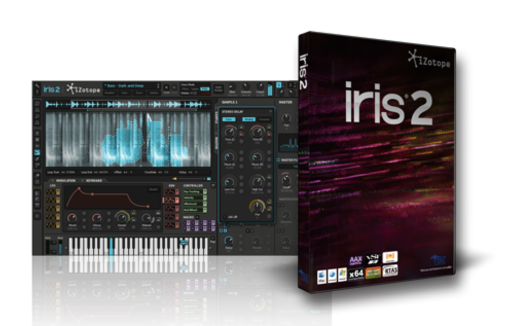Click the Attack knob
Viewport: 507px width, 326px height.
(72, 218)
